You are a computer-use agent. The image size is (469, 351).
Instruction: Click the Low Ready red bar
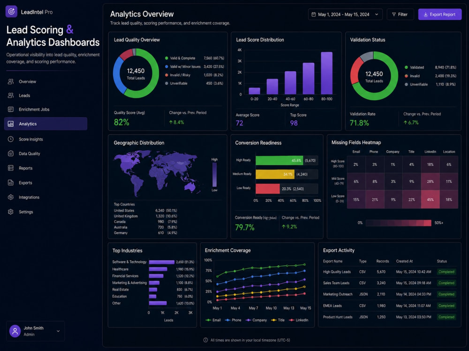(268, 189)
